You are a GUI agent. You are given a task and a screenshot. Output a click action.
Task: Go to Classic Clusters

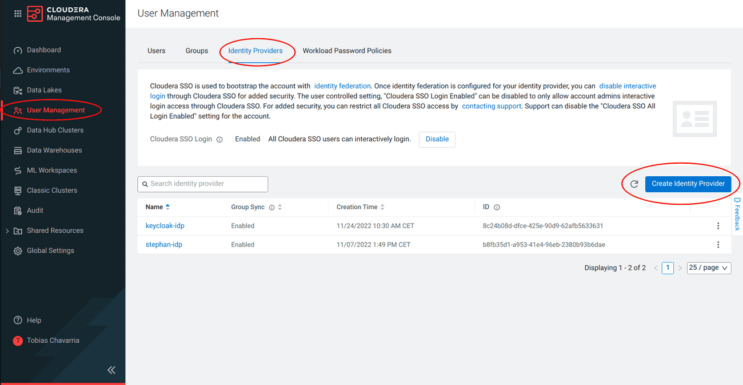click(x=51, y=191)
